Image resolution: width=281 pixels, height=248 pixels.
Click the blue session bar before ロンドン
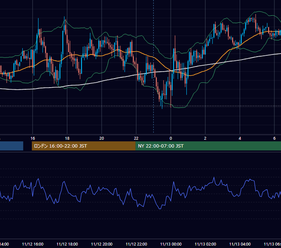(x=12, y=146)
